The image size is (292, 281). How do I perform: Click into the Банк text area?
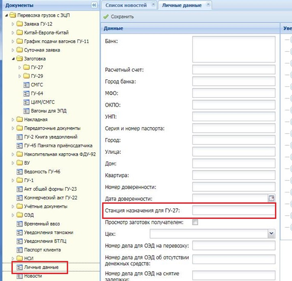point(234,49)
